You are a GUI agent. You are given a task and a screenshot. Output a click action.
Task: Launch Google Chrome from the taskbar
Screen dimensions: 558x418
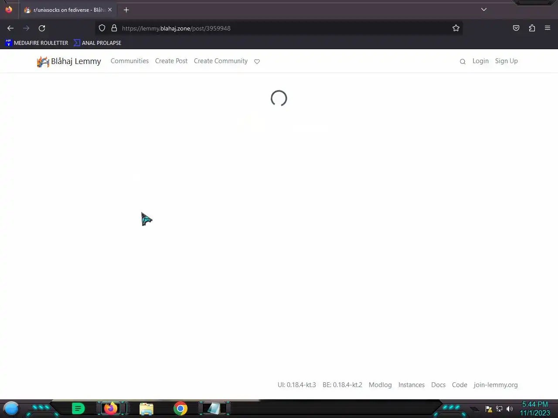[x=180, y=408]
